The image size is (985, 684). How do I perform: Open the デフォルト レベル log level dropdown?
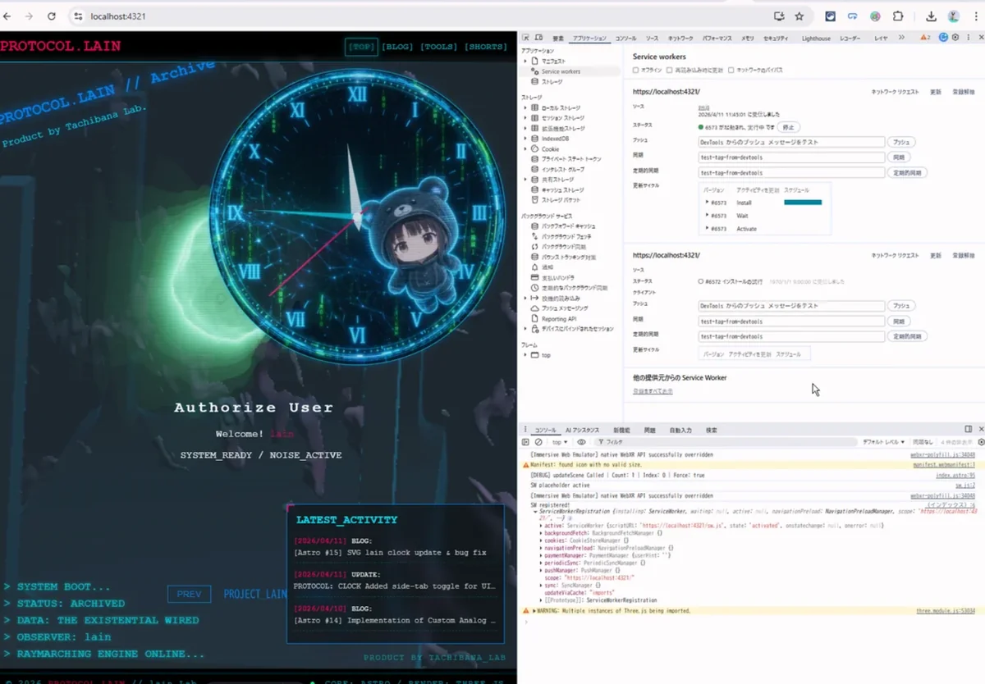tap(883, 442)
